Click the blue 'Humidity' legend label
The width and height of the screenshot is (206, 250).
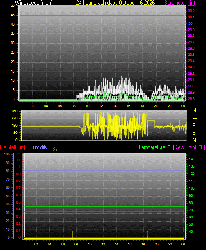[x=38, y=147]
